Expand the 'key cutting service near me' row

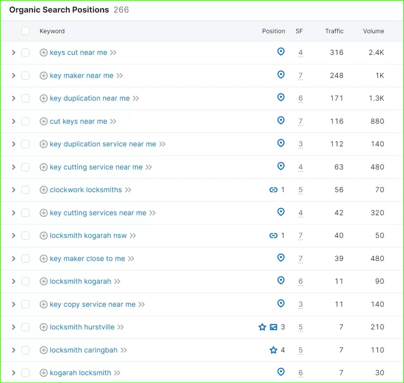(13, 167)
